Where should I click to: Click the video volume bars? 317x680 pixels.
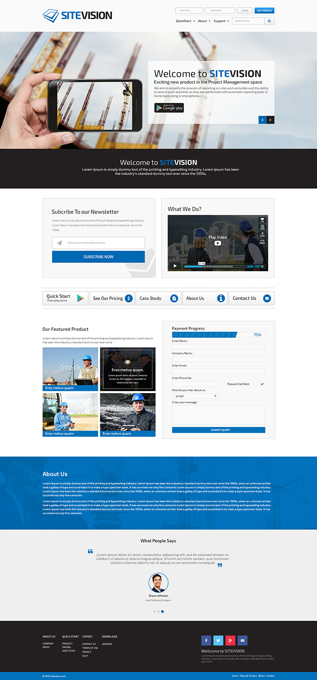click(x=250, y=267)
